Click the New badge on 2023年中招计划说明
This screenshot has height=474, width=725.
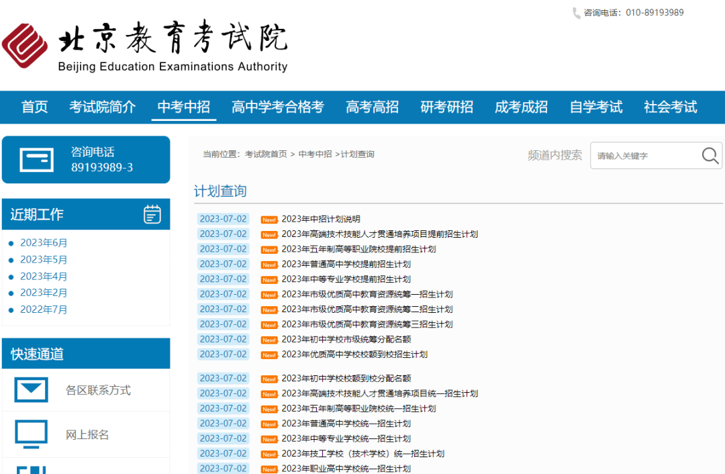point(269,219)
